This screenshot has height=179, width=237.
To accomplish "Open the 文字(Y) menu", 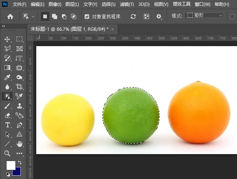I will pyautogui.click(x=90, y=4).
